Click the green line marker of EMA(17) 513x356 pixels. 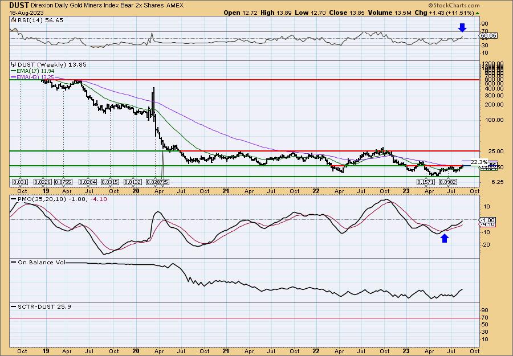(14, 71)
